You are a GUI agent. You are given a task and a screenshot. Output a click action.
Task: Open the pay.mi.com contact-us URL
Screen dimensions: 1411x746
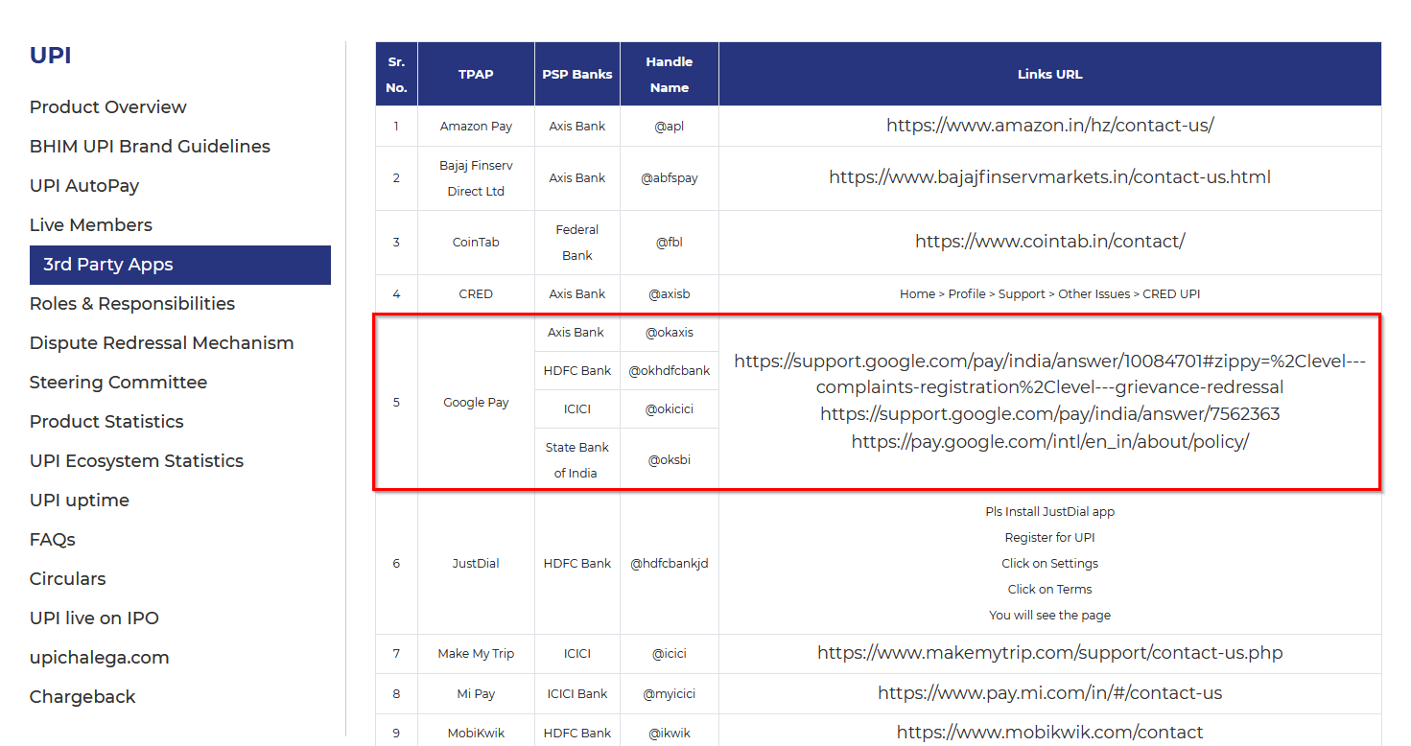1050,693
